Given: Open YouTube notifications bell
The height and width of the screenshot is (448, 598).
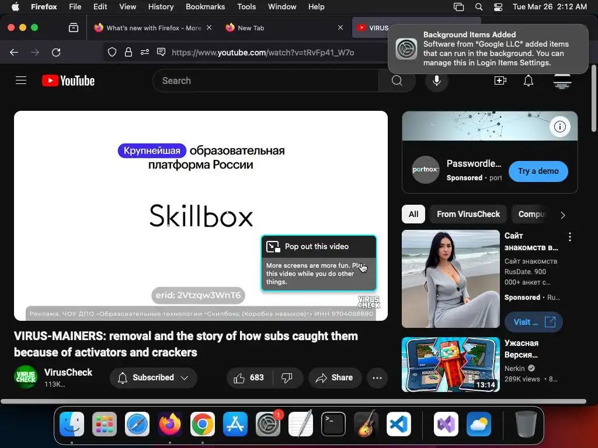Looking at the screenshot, I should tap(528, 80).
